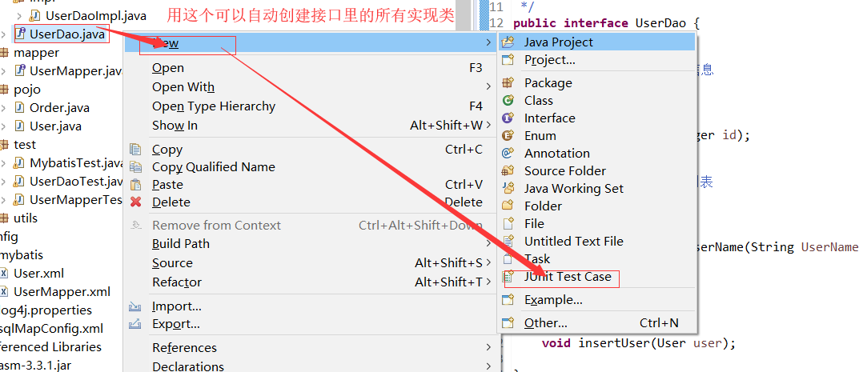
Task: Click the Java Project icon in submenu
Action: 508,42
